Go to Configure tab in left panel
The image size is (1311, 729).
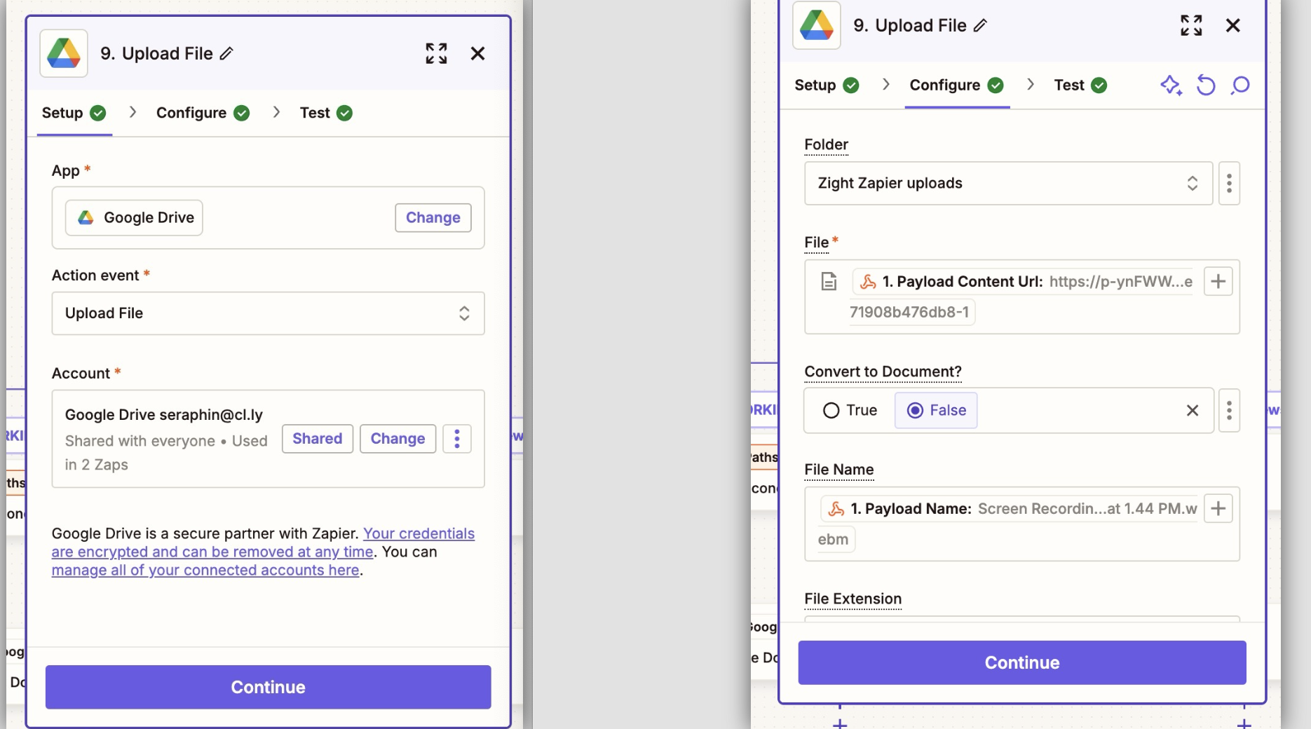(203, 113)
